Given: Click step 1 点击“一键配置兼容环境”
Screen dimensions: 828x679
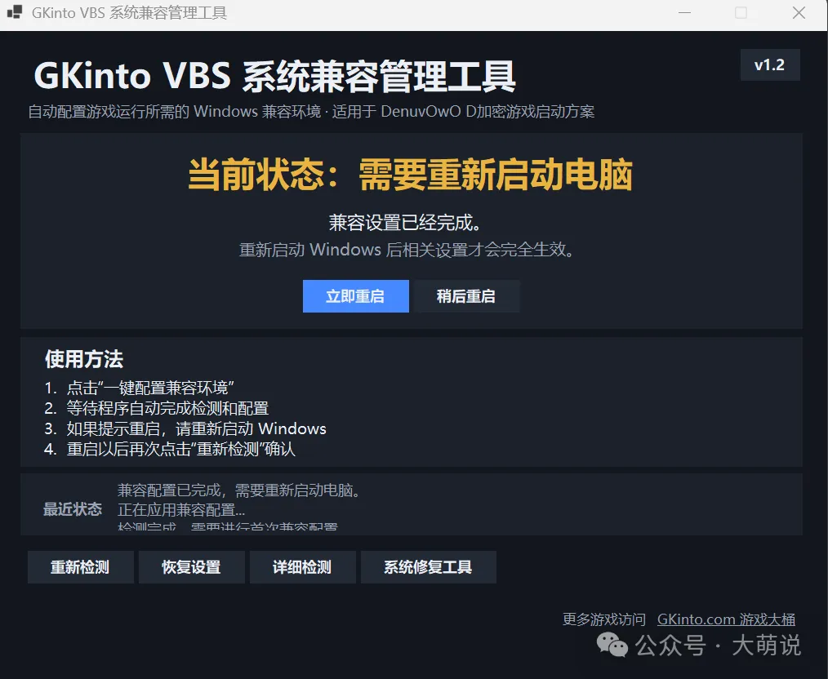Looking at the screenshot, I should (x=140, y=388).
